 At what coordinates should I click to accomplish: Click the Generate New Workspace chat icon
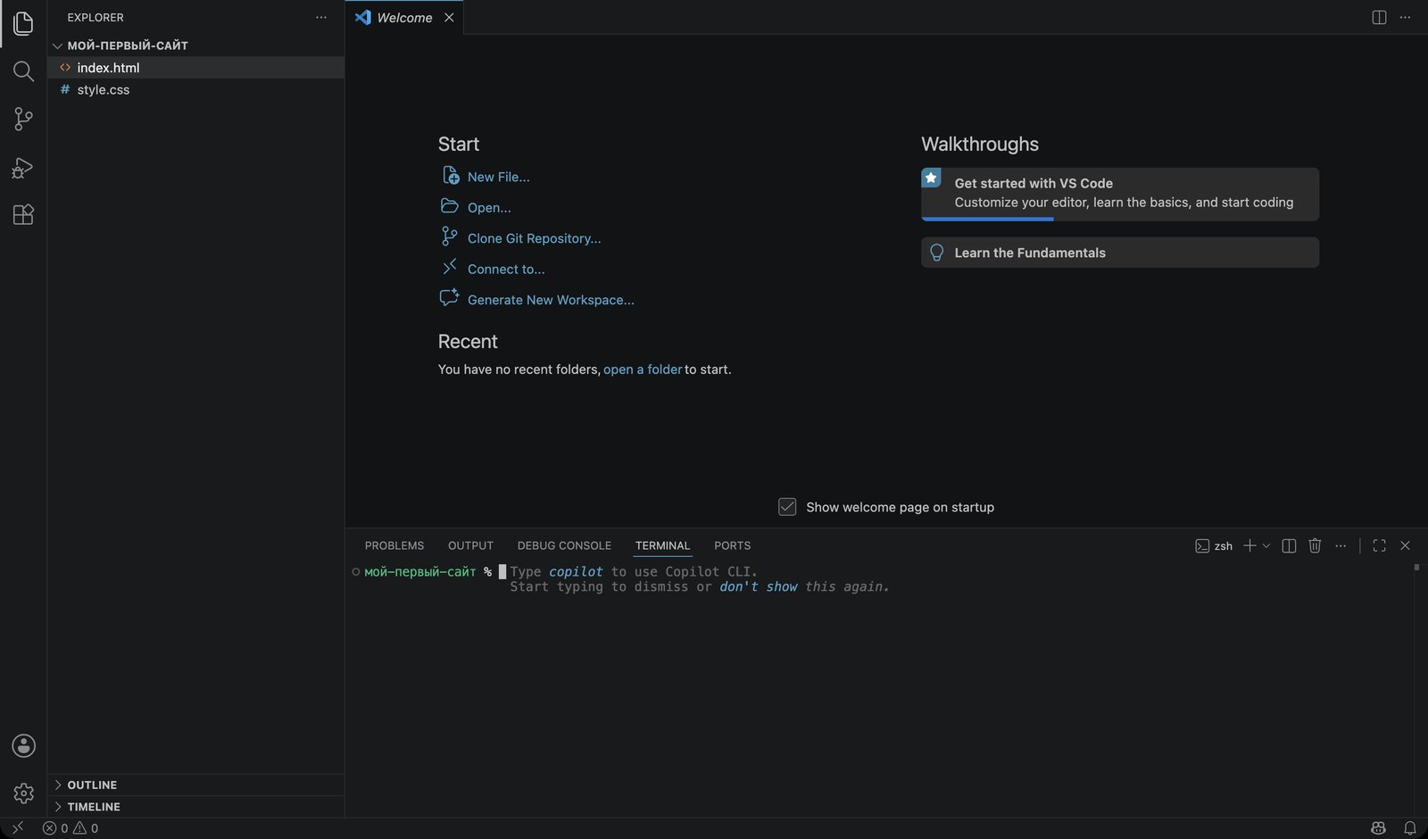pos(449,298)
